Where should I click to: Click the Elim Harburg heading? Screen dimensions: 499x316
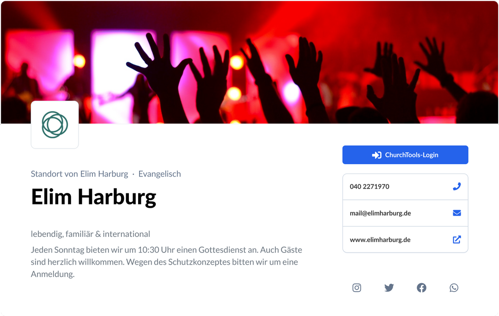pos(93,197)
